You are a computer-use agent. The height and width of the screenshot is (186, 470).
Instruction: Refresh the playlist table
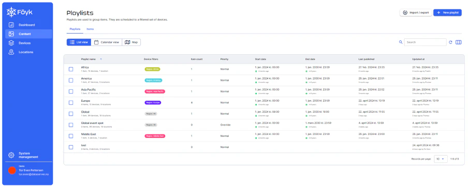(x=450, y=42)
